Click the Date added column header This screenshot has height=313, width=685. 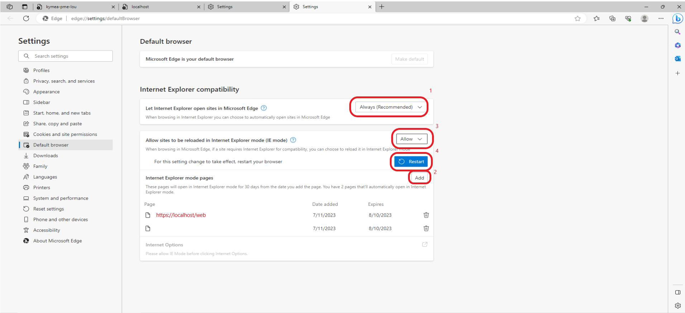325,204
